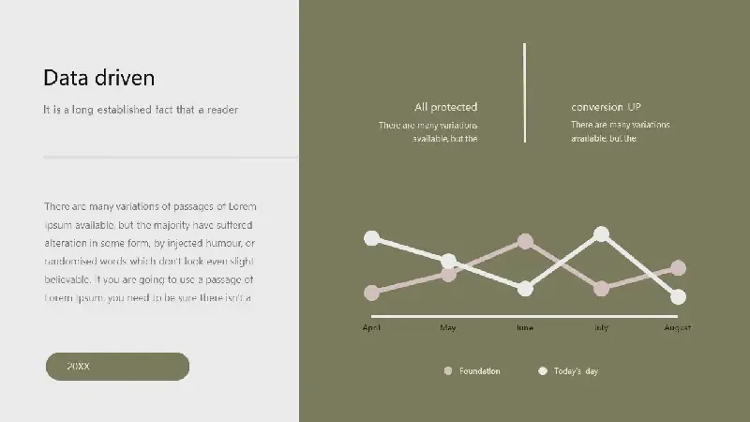Click the 20XX olive pill button
This screenshot has width=750, height=422.
(x=118, y=367)
